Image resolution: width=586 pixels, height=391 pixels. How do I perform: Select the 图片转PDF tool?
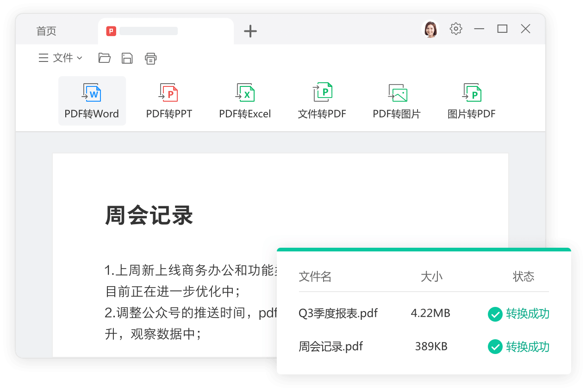pyautogui.click(x=471, y=101)
